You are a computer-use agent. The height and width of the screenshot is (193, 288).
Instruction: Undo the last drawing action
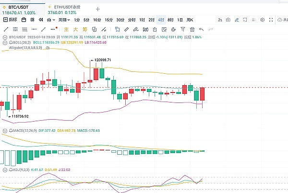[202, 29]
